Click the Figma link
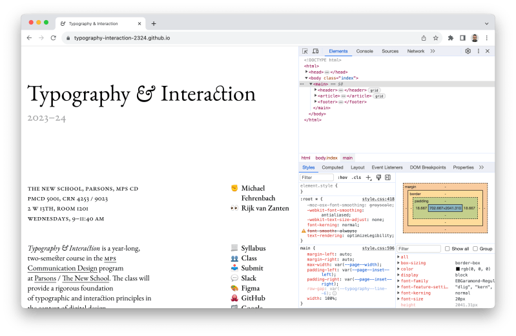The image size is (516, 336). [250, 288]
